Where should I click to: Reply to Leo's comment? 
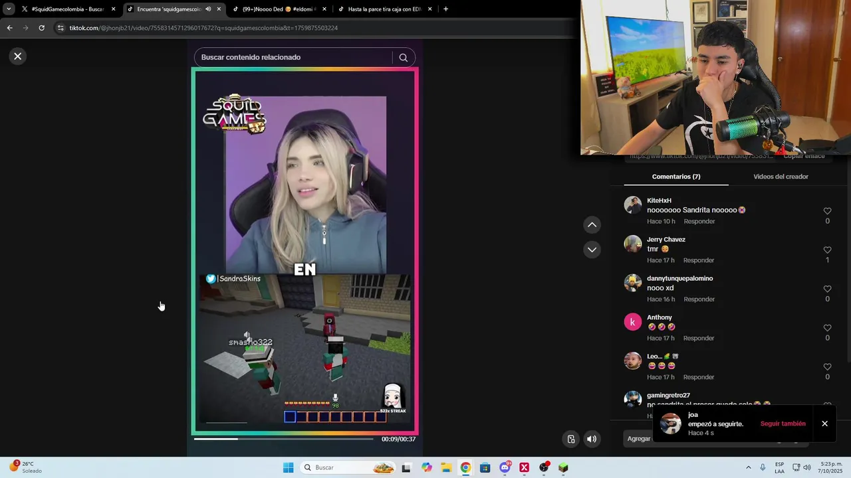(699, 377)
